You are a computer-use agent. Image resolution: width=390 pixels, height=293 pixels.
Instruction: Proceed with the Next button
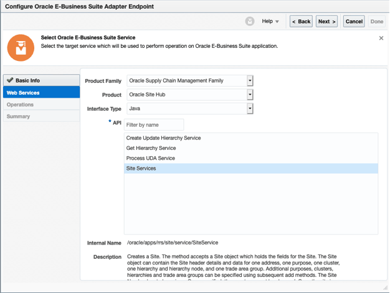[x=326, y=21]
